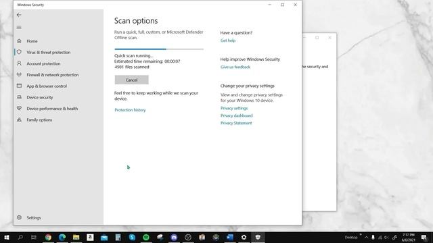This screenshot has height=243, width=433.
Task: Open the Privacy dashboard link
Action: [236, 115]
